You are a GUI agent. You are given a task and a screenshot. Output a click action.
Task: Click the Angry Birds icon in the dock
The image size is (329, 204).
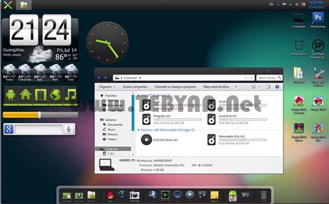coord(110,195)
